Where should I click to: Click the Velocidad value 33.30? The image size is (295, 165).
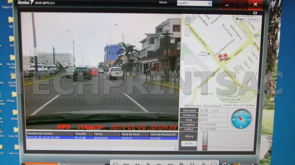[x=204, y=111]
